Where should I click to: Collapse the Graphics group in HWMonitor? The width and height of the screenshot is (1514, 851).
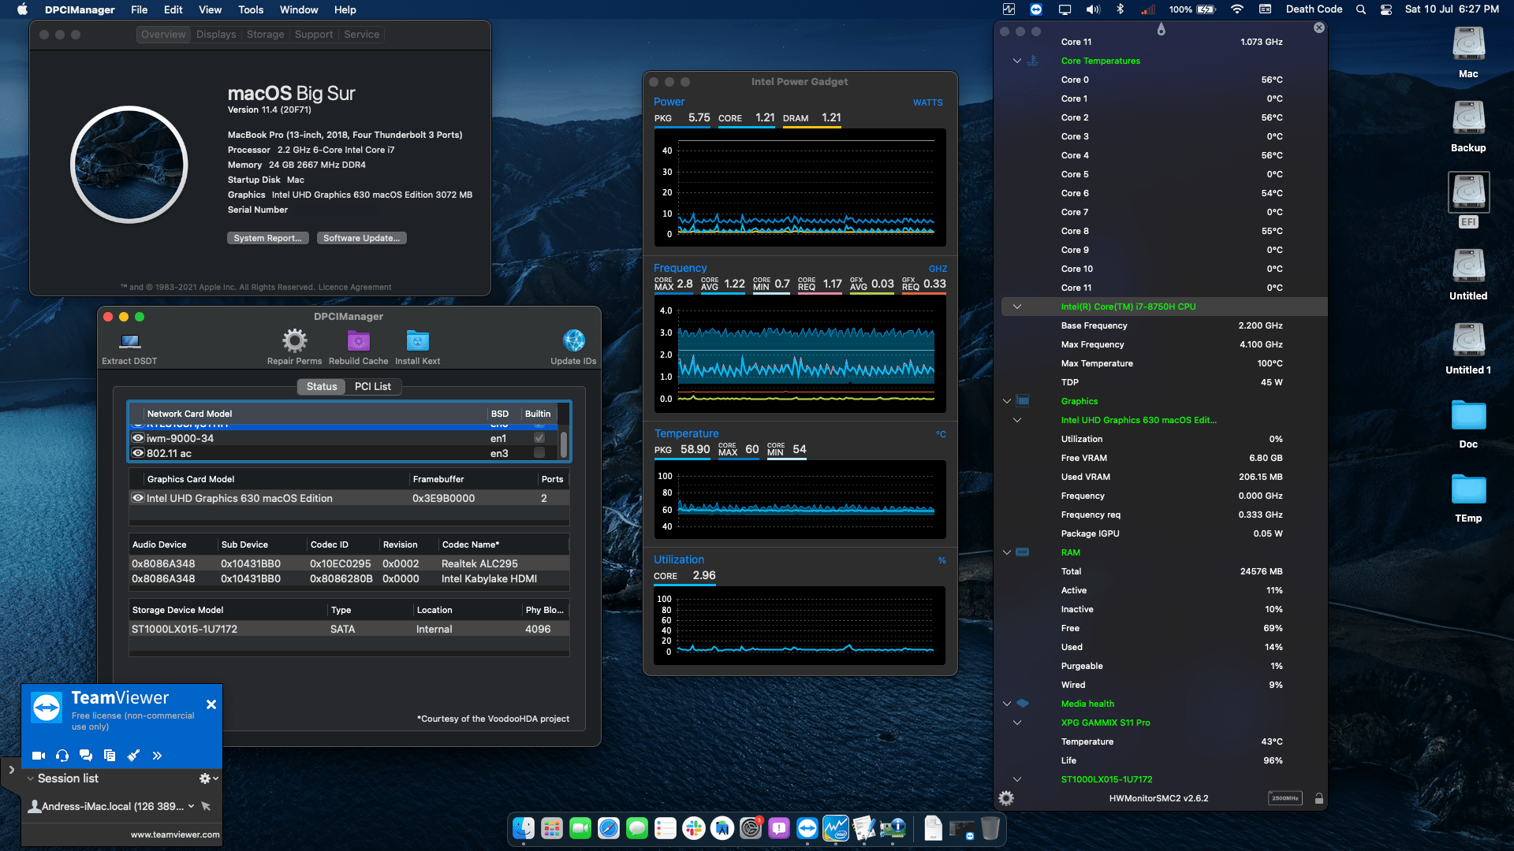click(1007, 401)
